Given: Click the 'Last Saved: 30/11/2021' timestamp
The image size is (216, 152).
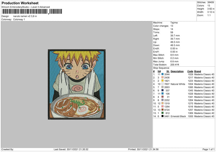Looking at the screenshot, I should (x=71, y=149).
